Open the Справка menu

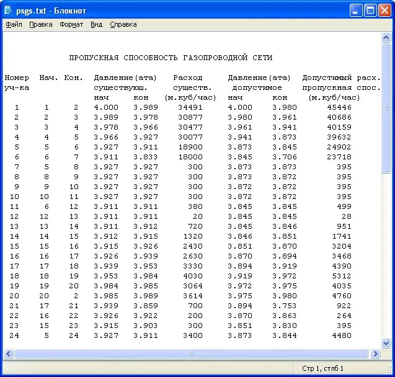[123, 24]
